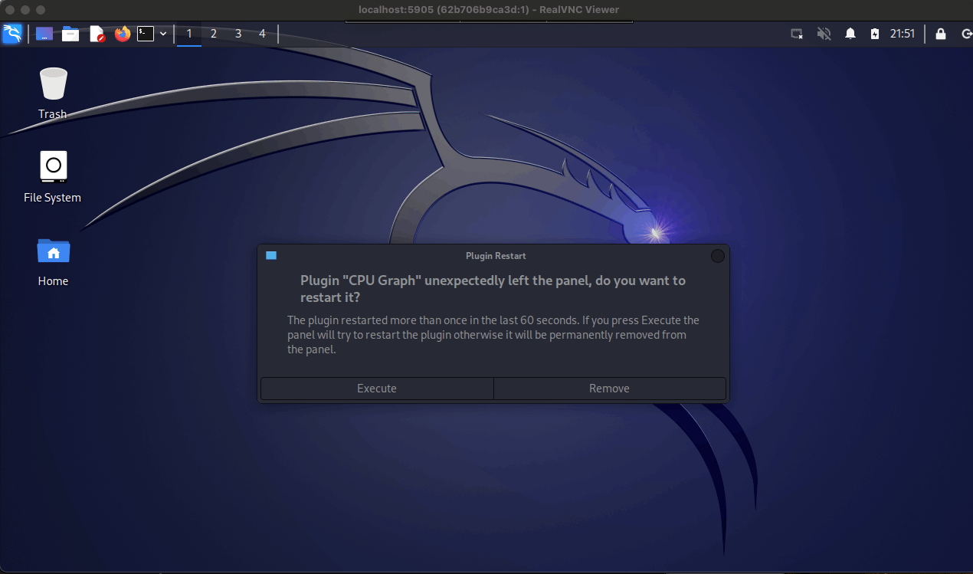973x574 pixels.
Task: Click the Plugin Restart title bar text
Action: click(496, 256)
